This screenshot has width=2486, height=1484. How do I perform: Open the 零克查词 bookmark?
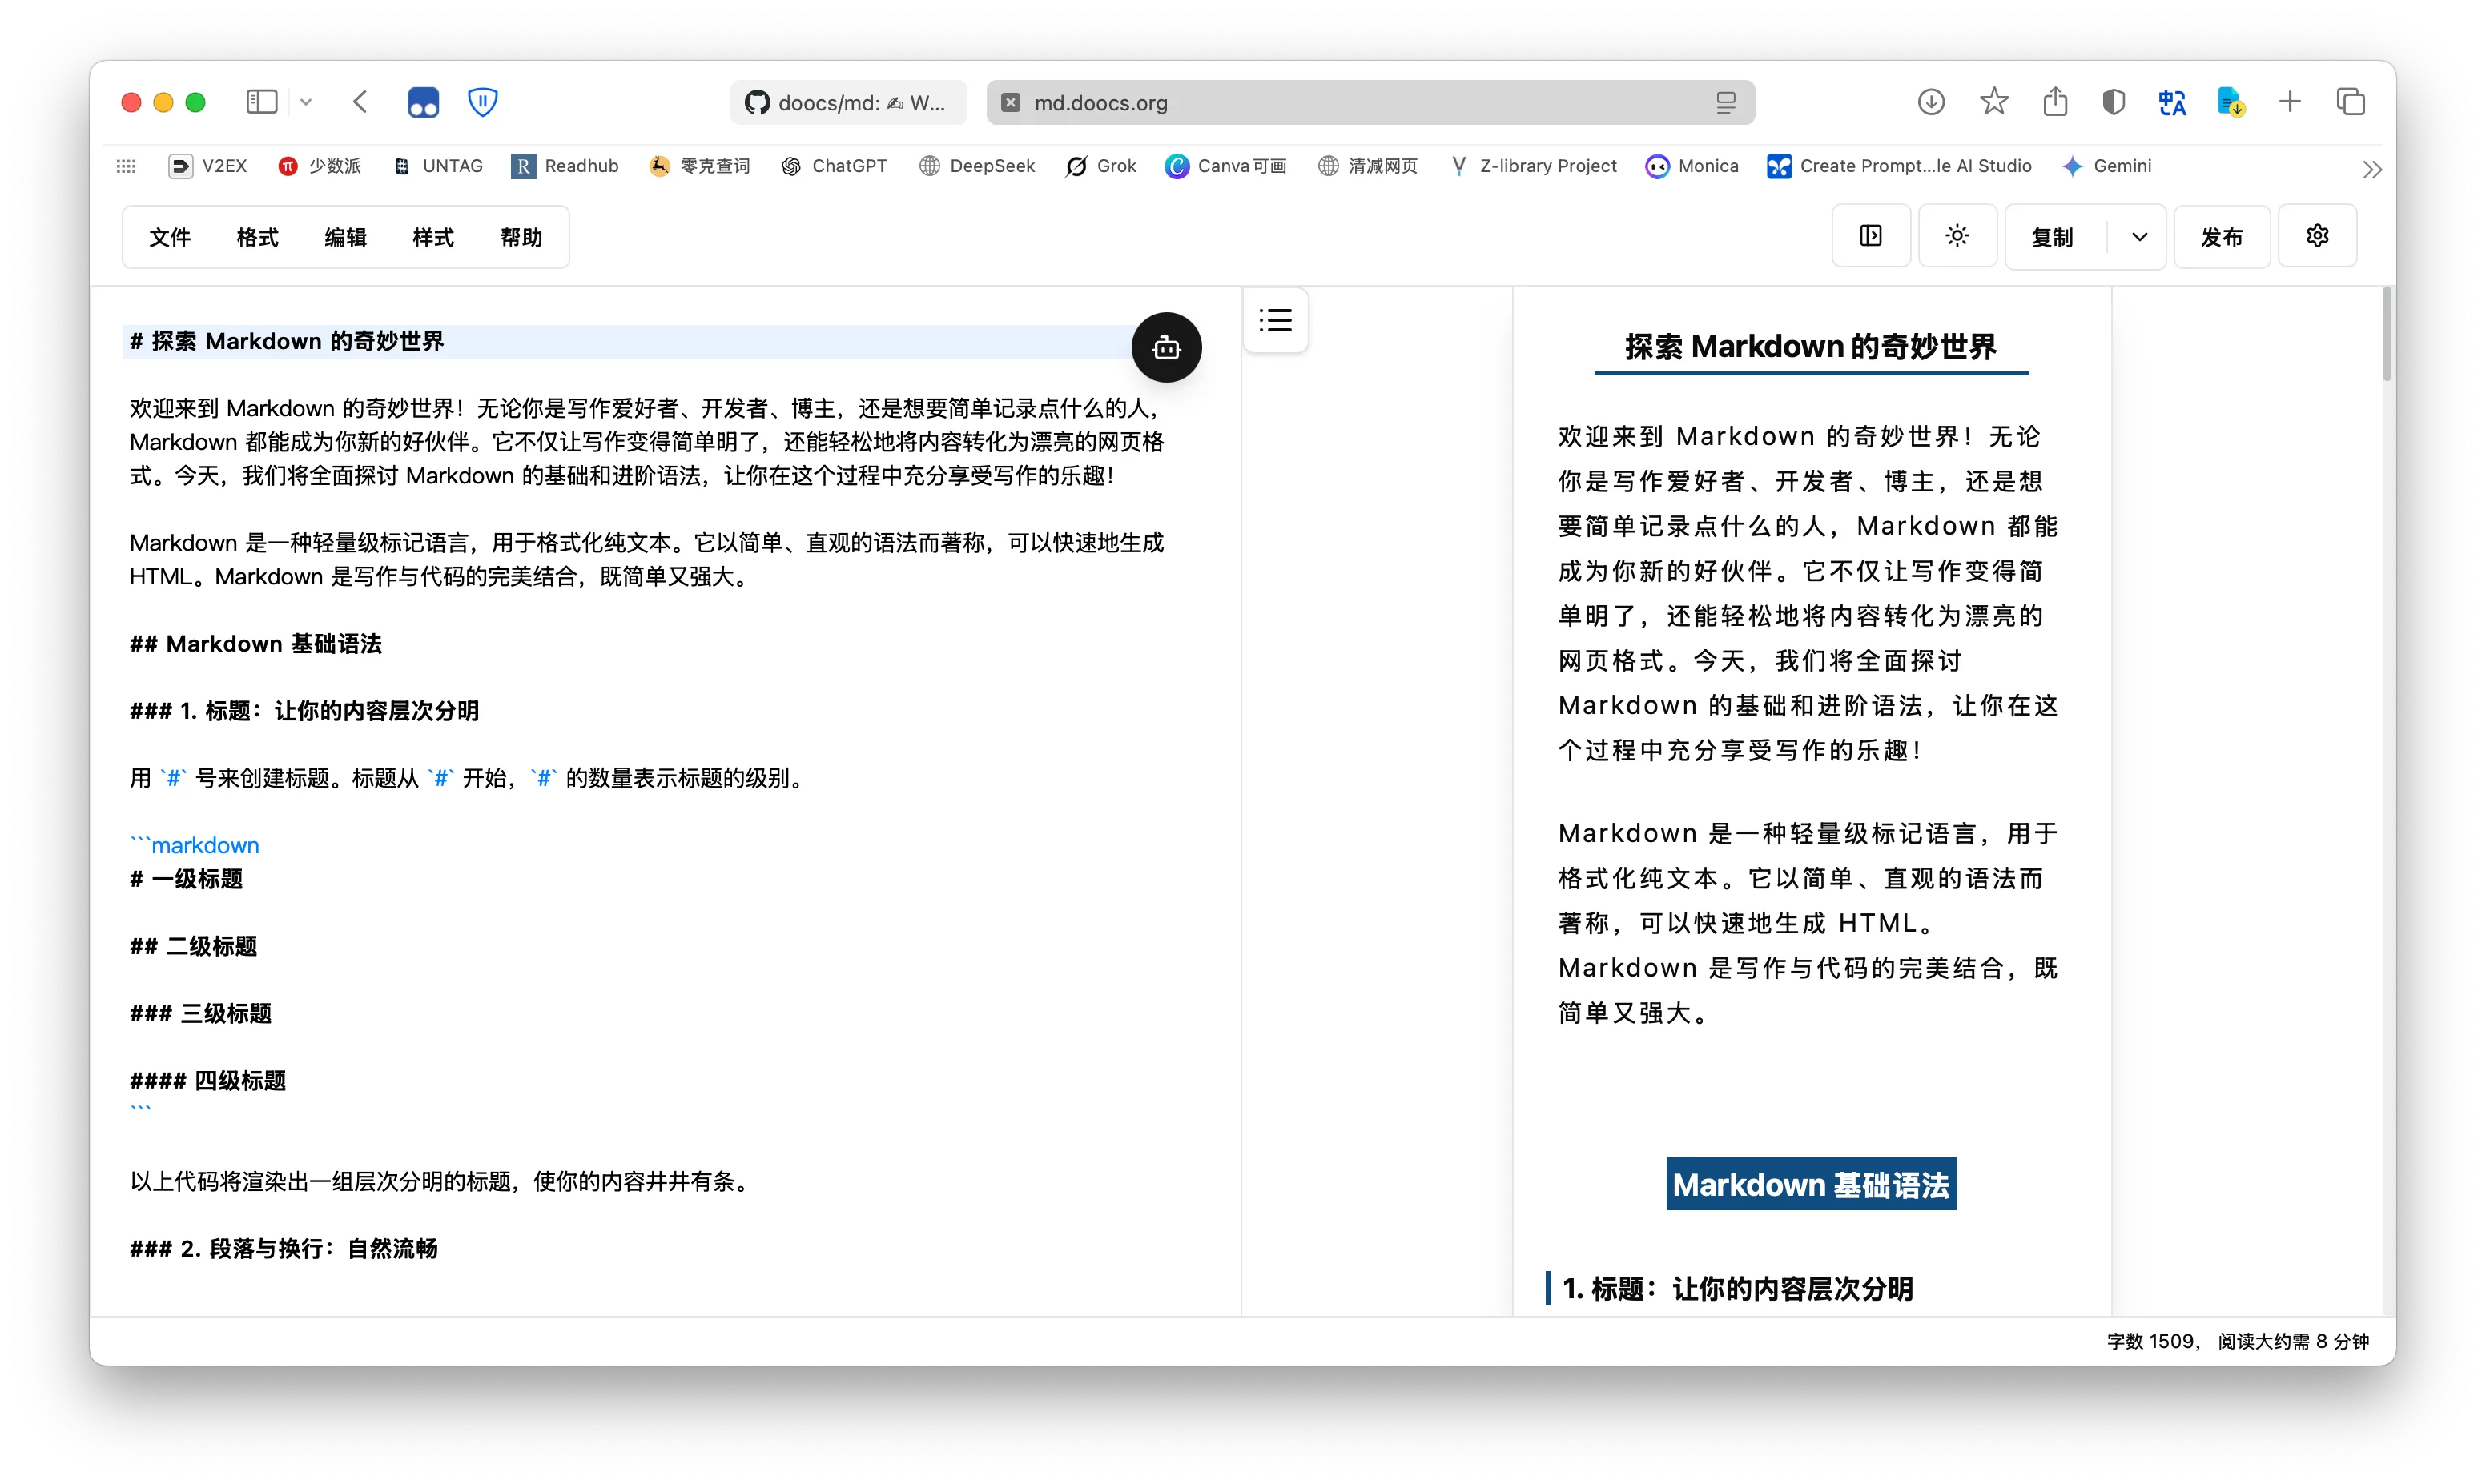pos(699,166)
